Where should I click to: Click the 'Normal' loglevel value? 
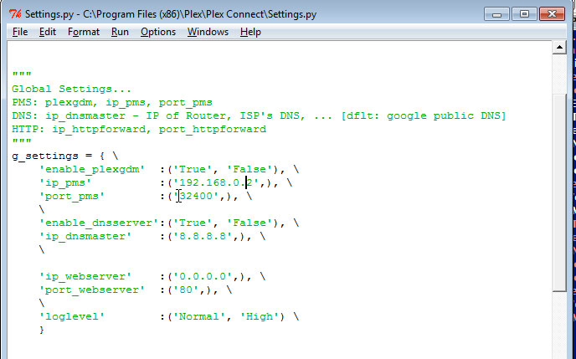[198, 316]
